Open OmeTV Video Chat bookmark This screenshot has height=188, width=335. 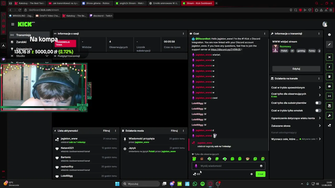click(48, 16)
